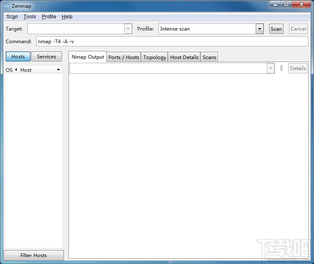
Task: Expand the Target history dropdown arrow
Action: coord(128,29)
